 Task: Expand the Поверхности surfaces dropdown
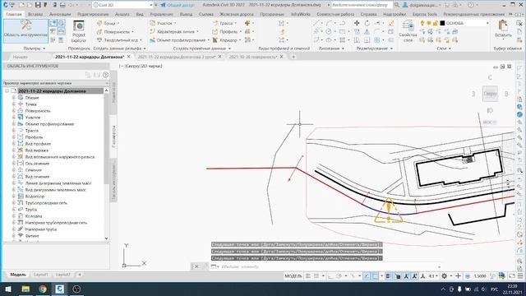point(133,31)
